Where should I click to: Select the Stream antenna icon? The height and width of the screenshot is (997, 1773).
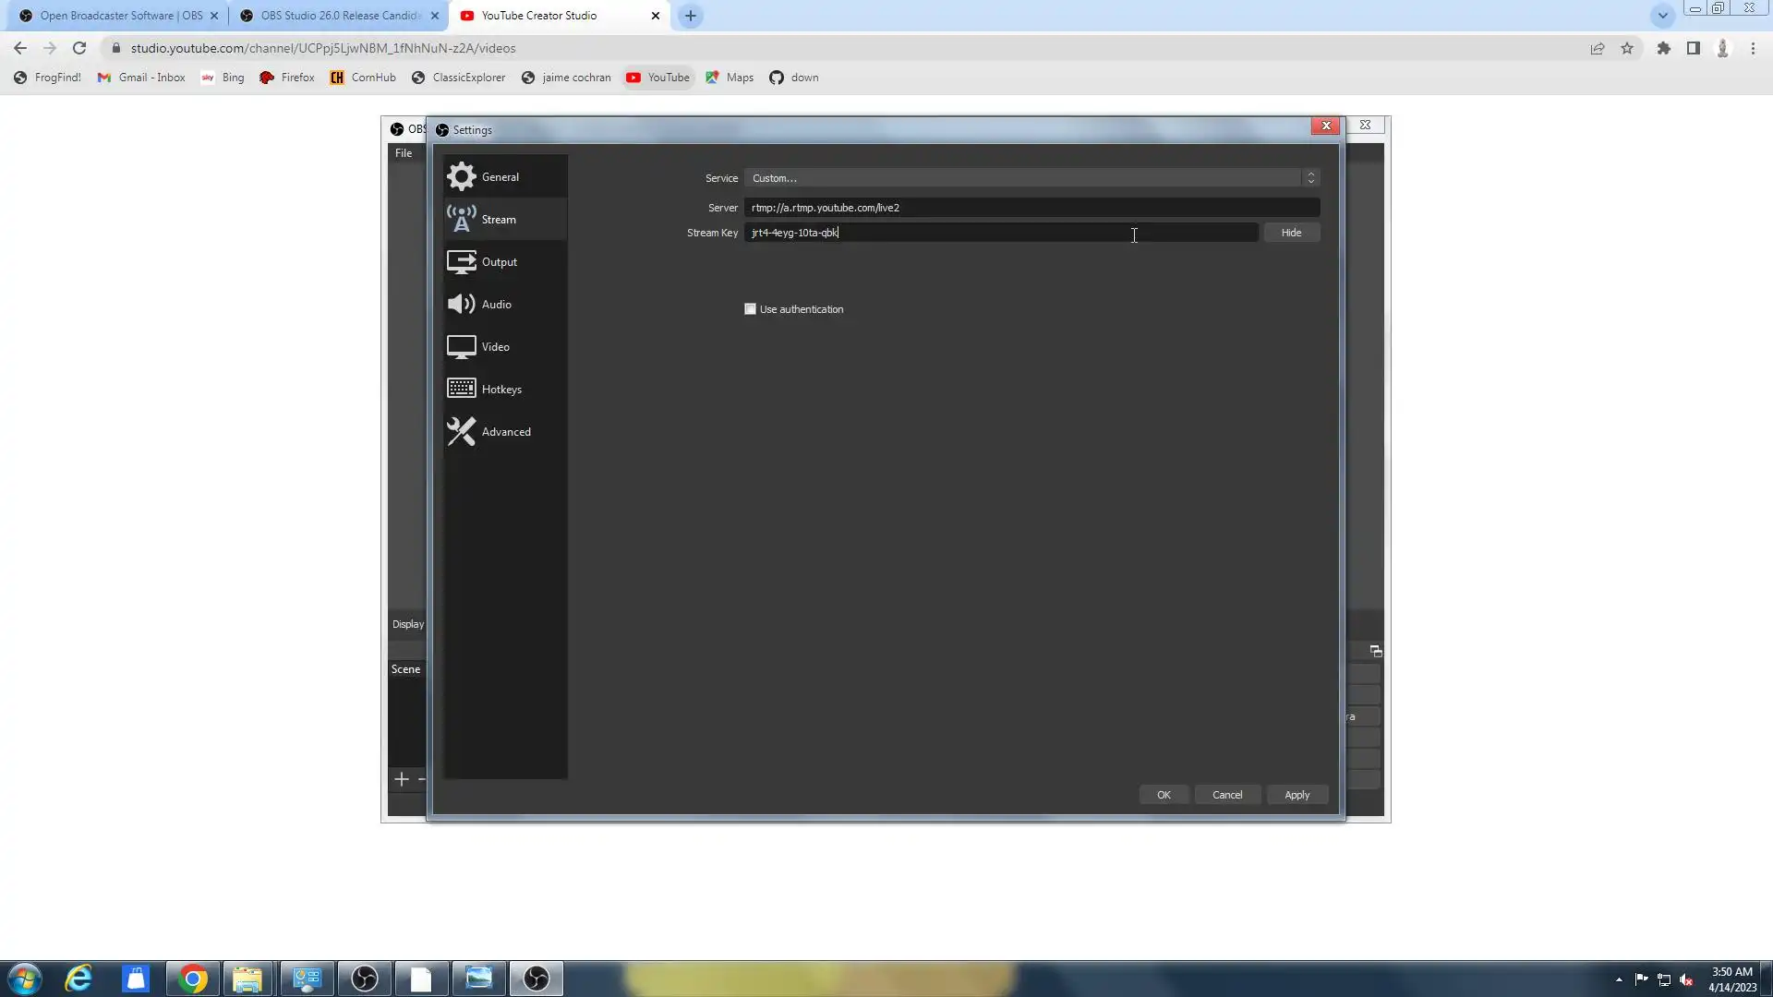(461, 219)
